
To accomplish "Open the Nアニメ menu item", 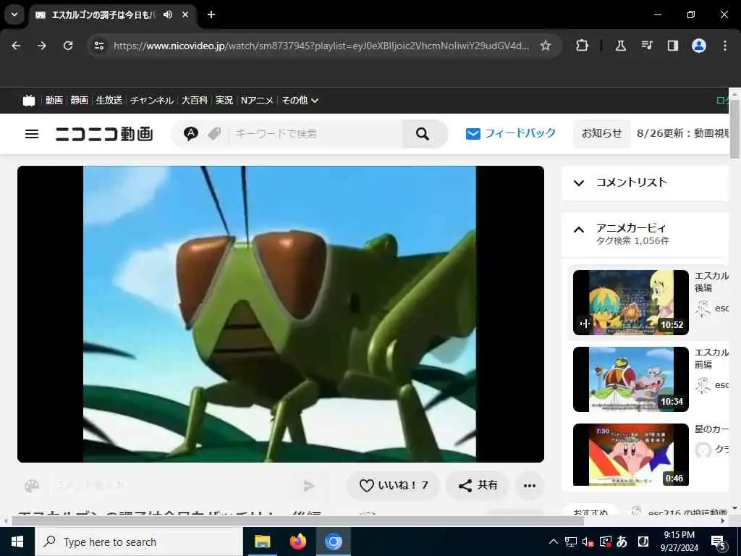I will (257, 100).
